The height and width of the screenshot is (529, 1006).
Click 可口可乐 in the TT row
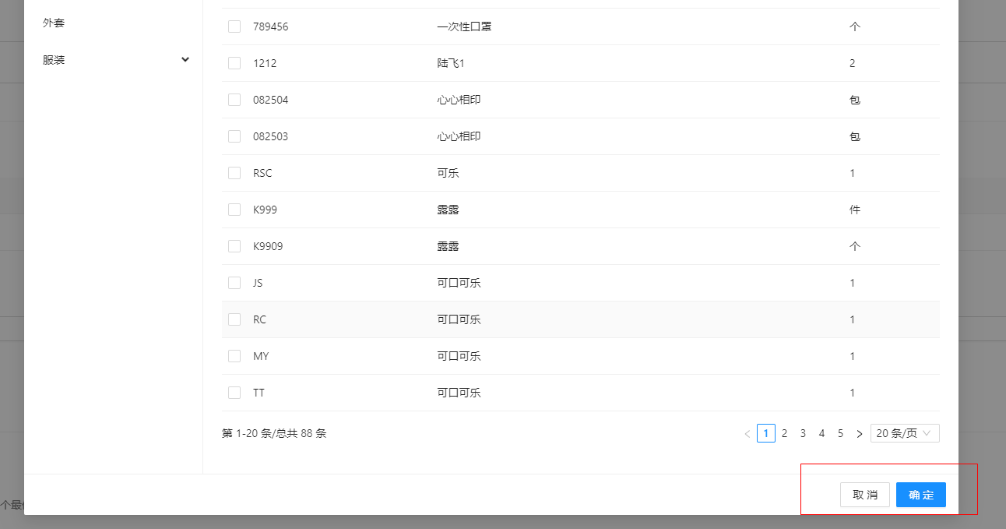point(459,393)
